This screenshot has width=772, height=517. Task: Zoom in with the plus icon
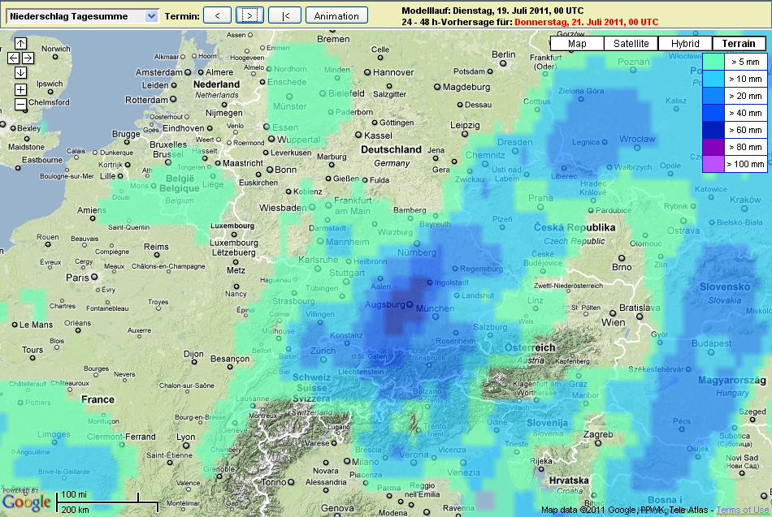[x=20, y=89]
